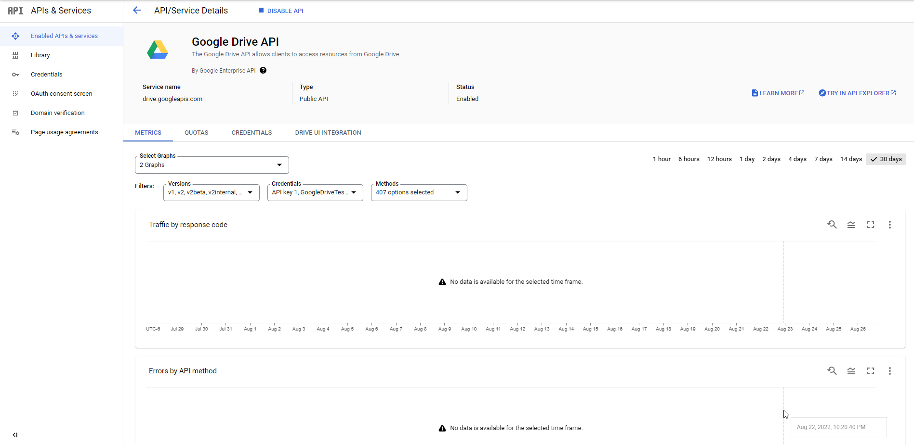Open the Drive UI Integration tab

point(328,133)
